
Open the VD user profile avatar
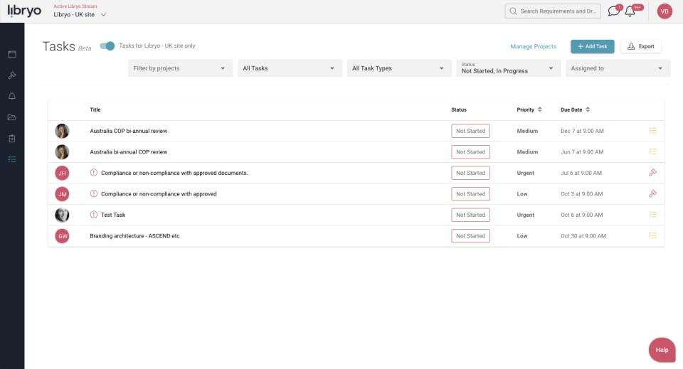coord(665,11)
